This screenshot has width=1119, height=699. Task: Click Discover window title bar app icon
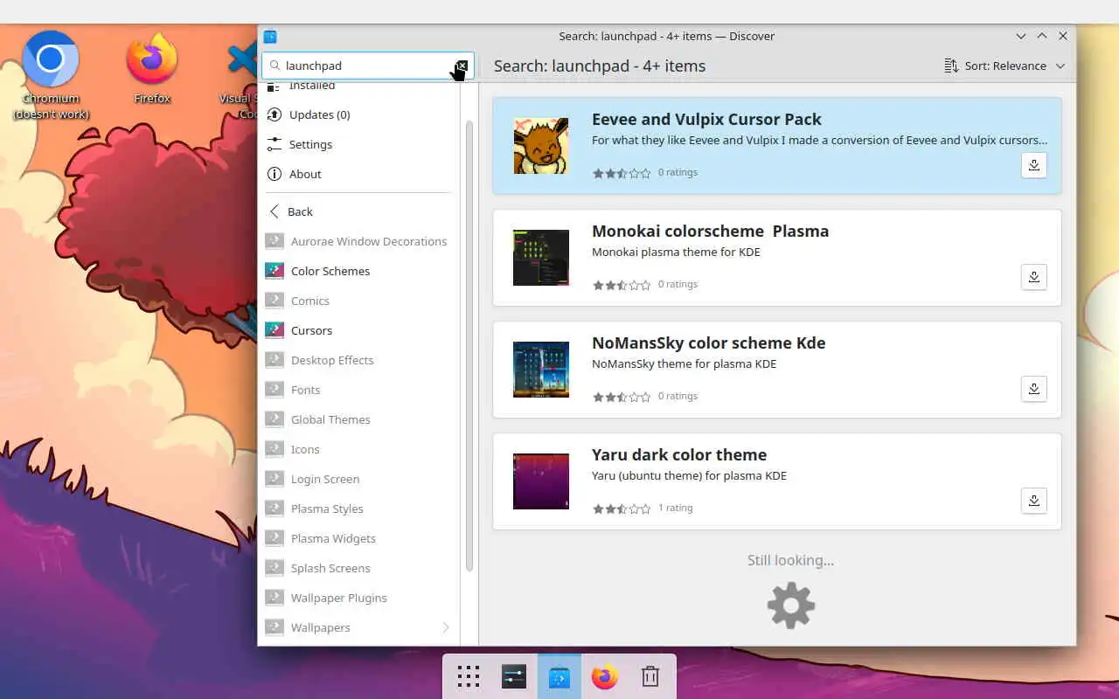(x=270, y=36)
